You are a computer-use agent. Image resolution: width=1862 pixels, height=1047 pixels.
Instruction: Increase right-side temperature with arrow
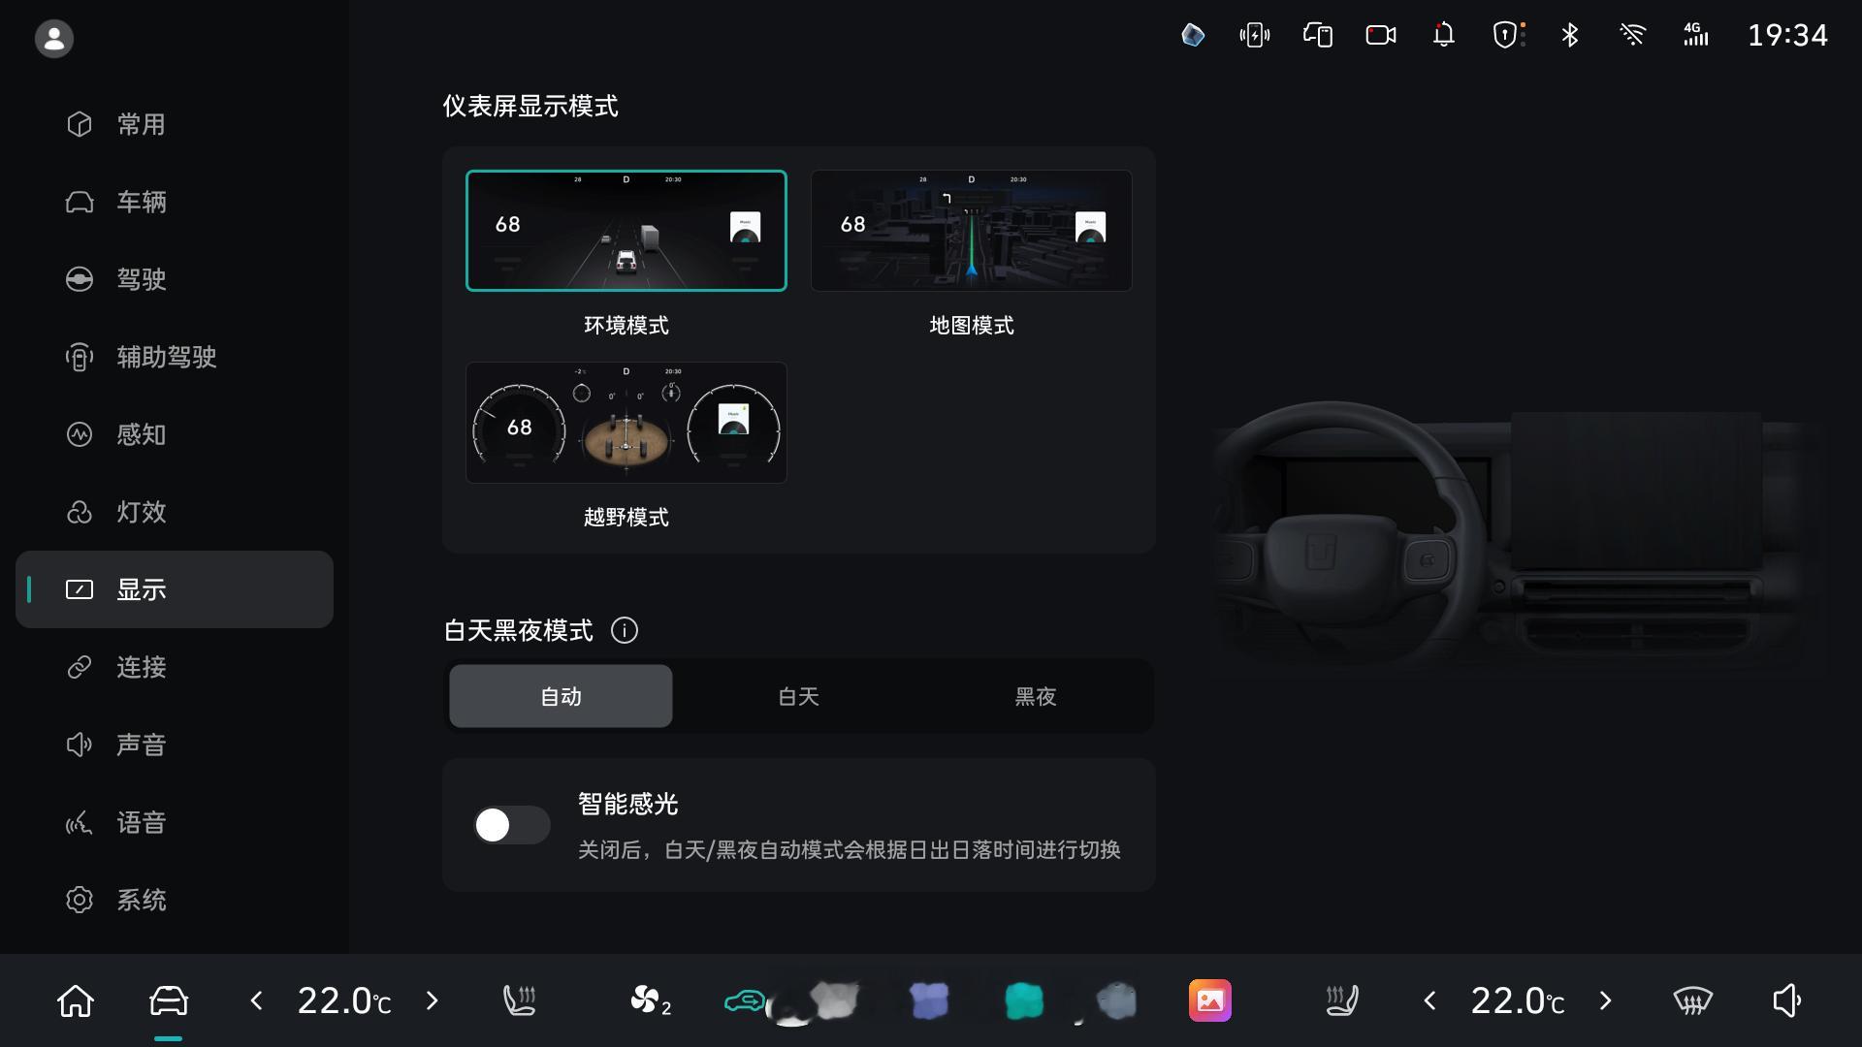click(x=1605, y=1000)
